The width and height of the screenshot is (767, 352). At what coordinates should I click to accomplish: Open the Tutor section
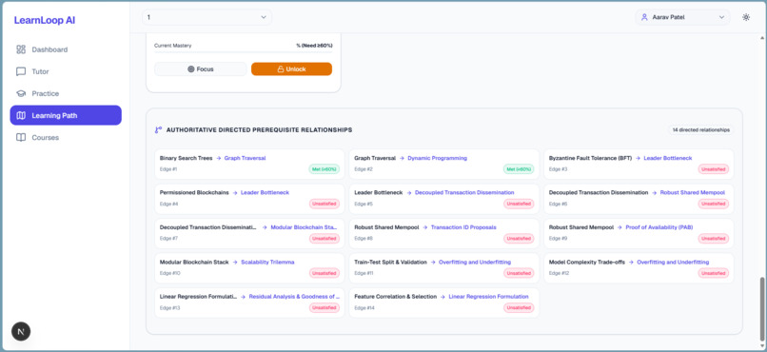point(66,71)
